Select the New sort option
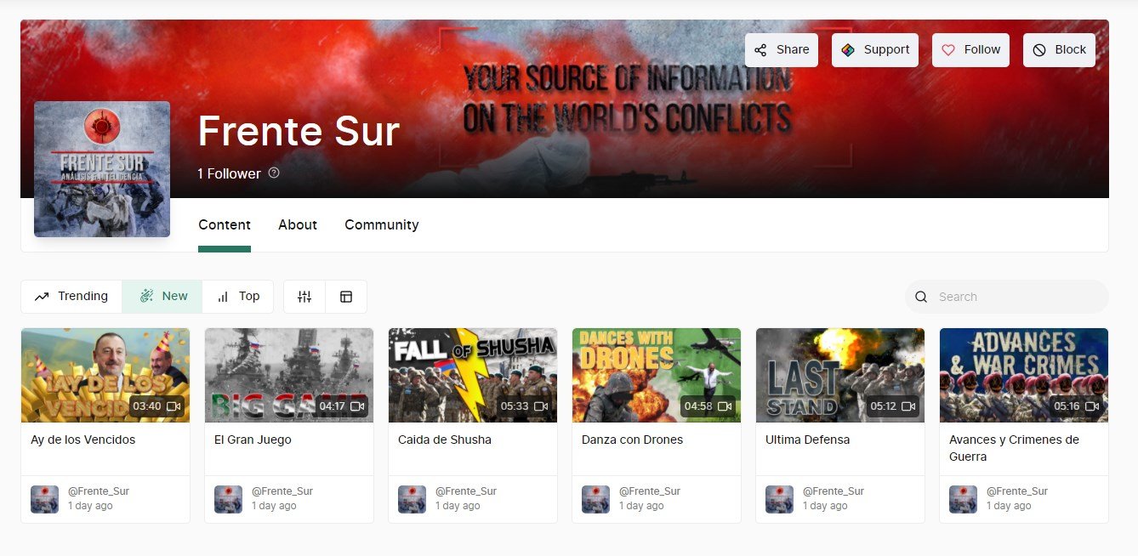The height and width of the screenshot is (556, 1138). pyautogui.click(x=162, y=297)
